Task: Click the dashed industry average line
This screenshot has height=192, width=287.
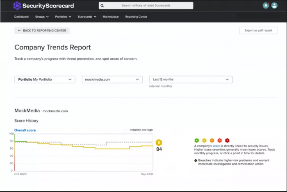Action: [x=130, y=142]
